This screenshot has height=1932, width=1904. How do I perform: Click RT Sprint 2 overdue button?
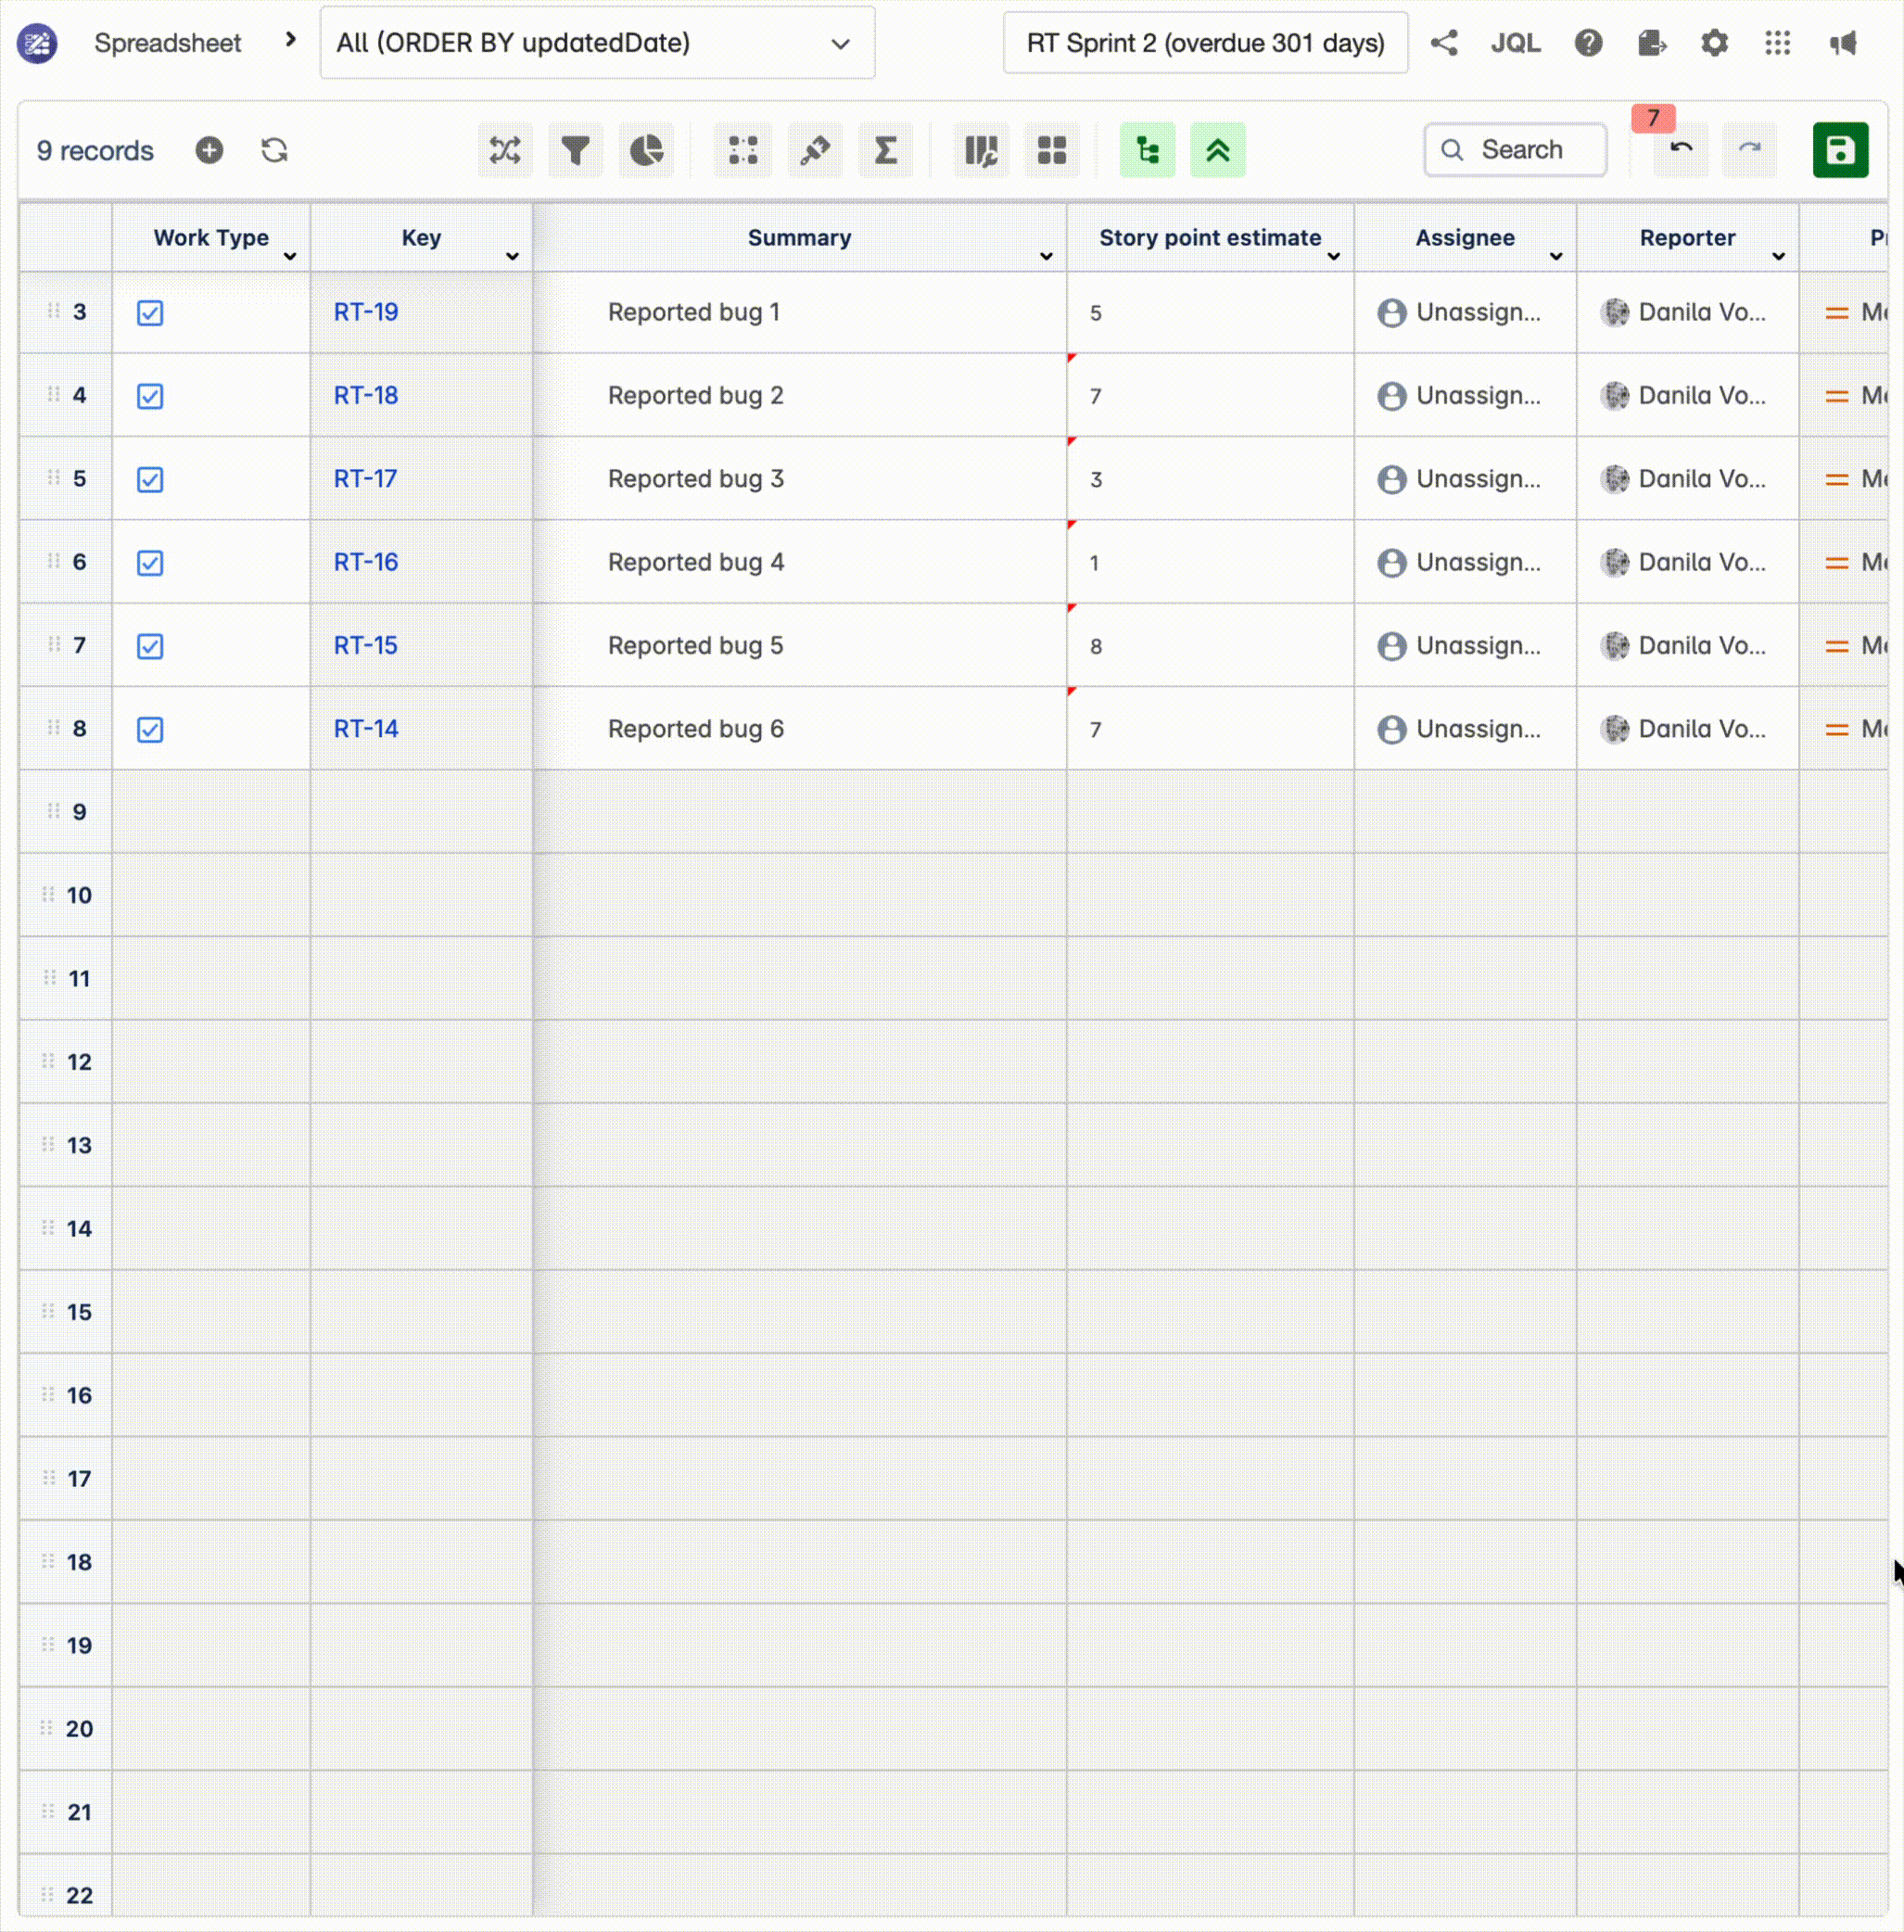click(x=1205, y=43)
